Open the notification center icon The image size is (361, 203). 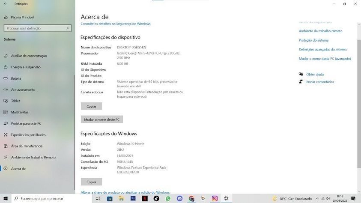tap(353, 198)
